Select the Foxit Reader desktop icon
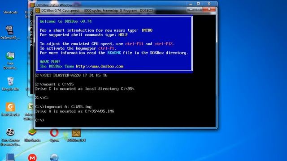Screen dimensions: 287x161 [x=10, y=109]
